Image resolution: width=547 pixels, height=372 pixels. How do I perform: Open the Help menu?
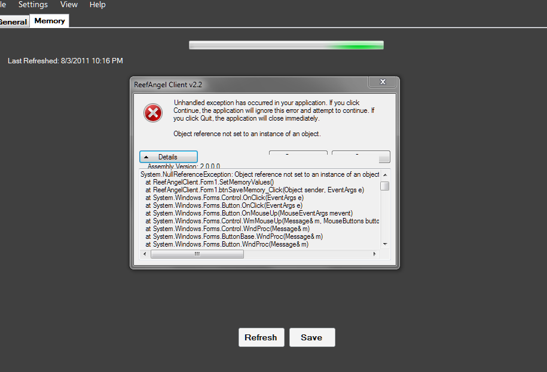tap(97, 5)
